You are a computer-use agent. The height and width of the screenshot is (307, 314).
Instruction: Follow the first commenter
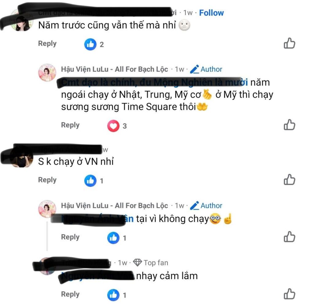211,13
